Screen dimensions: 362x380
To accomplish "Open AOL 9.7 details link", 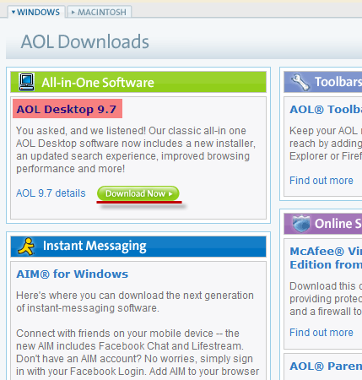I will tap(51, 193).
